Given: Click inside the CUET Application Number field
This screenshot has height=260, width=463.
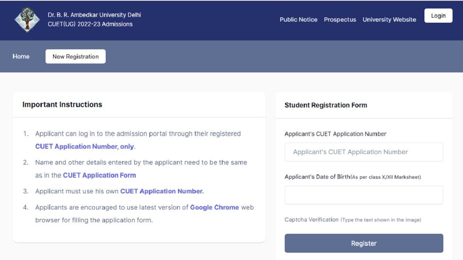Looking at the screenshot, I should [x=363, y=152].
